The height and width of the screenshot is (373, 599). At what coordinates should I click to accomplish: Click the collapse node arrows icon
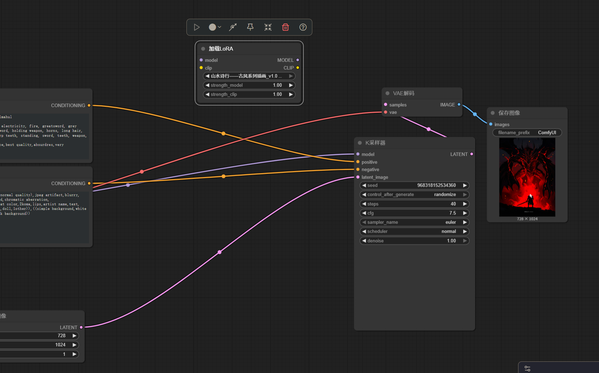click(x=268, y=27)
